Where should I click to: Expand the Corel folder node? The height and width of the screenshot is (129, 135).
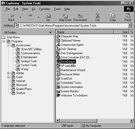click(x=8, y=77)
